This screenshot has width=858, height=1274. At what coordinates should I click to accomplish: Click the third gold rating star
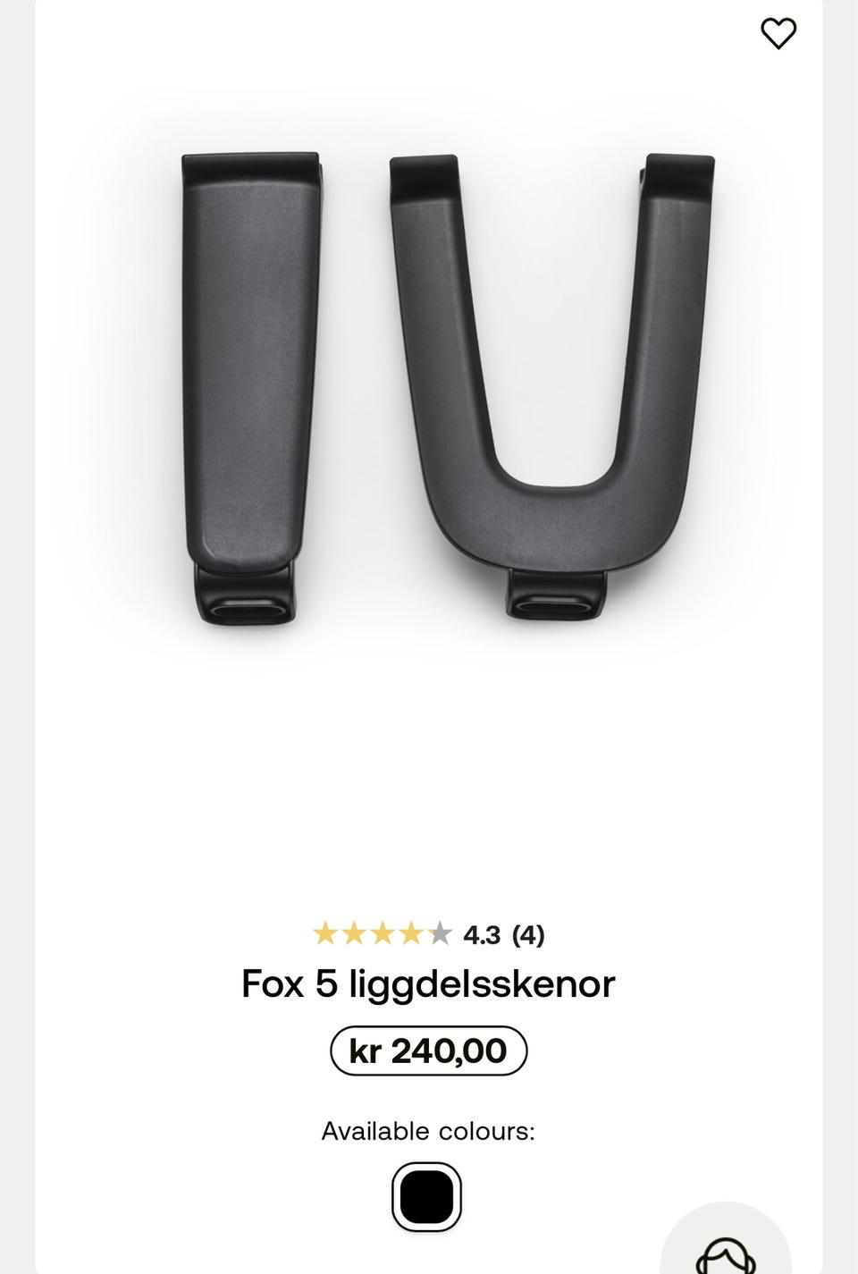[x=383, y=934]
